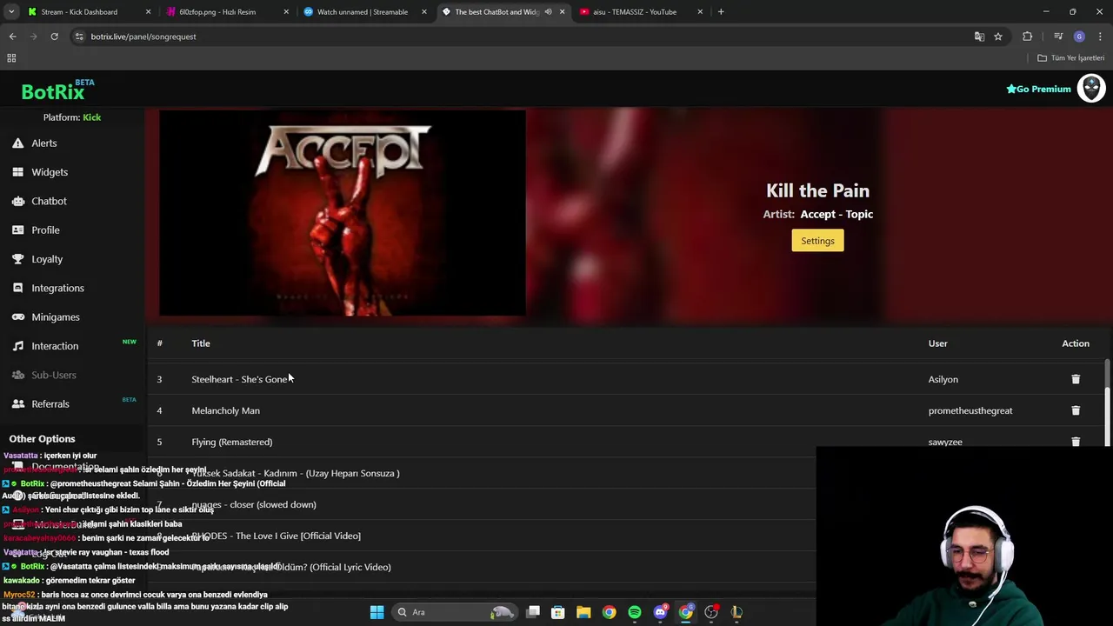Delete Steelheart - She's Gone from queue
1113x626 pixels.
[x=1076, y=379]
